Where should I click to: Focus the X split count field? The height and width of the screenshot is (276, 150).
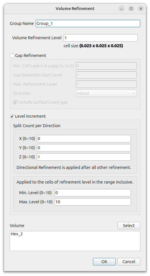84,139
